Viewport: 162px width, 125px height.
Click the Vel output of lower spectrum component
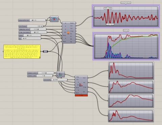point(84,82)
